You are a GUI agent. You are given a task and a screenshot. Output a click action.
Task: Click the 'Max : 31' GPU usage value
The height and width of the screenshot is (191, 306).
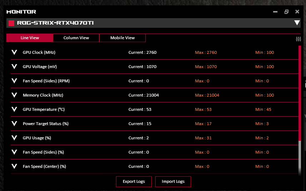(x=204, y=138)
